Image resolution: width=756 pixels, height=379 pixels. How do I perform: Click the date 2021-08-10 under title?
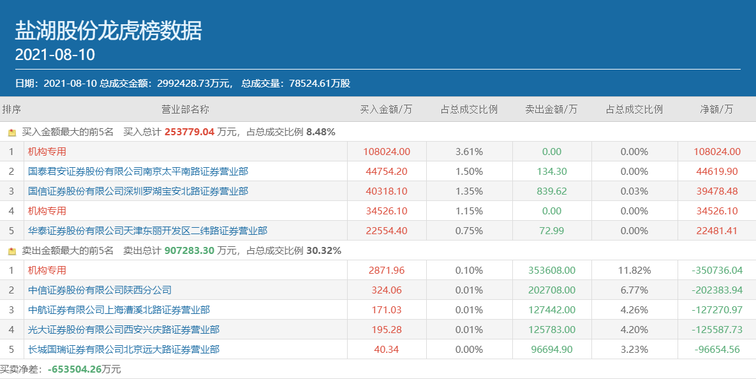point(55,54)
